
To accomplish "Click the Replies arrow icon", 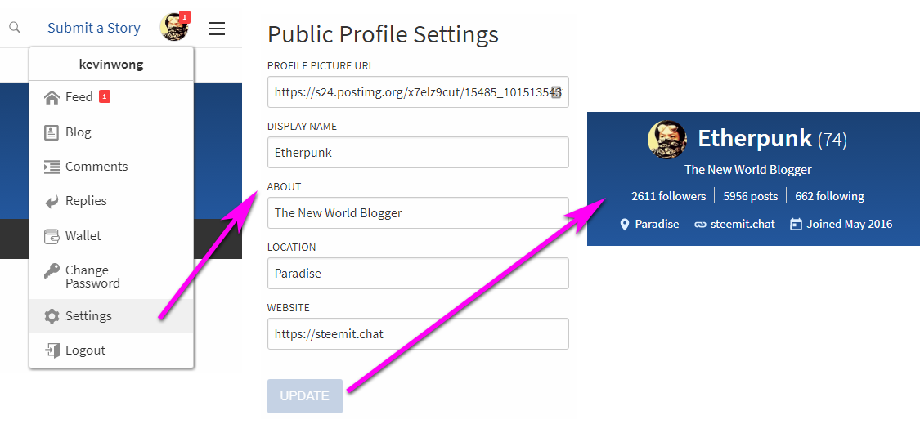I will click(x=52, y=201).
